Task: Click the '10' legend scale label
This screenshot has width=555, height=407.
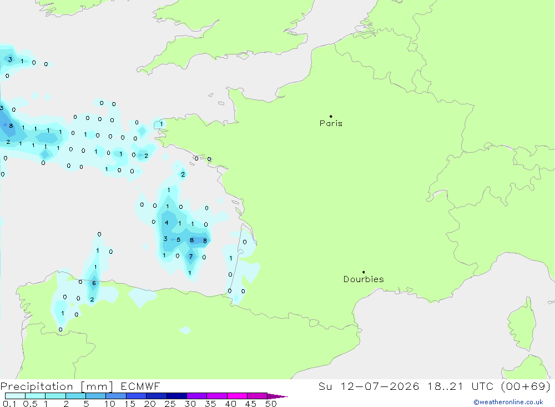Action: coord(110,404)
